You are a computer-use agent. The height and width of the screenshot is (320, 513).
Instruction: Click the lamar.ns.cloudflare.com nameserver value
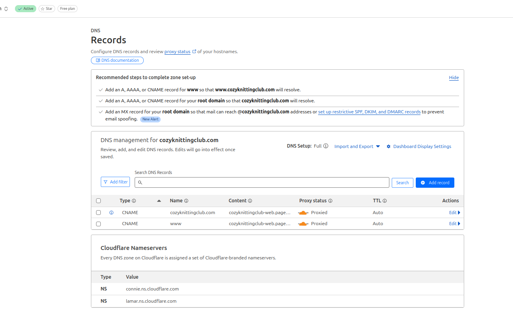pyautogui.click(x=151, y=301)
